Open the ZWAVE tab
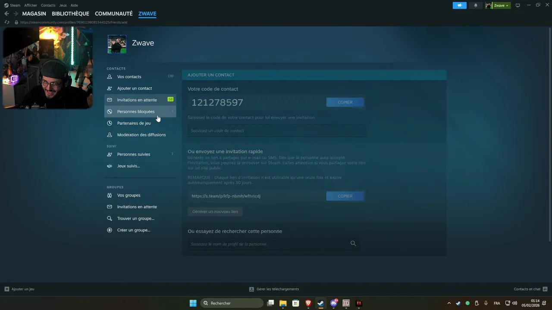The image size is (552, 310). tap(147, 14)
